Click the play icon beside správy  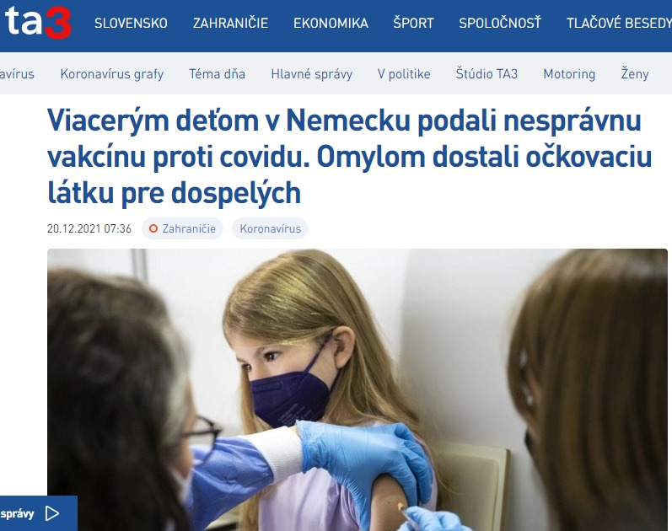click(52, 513)
